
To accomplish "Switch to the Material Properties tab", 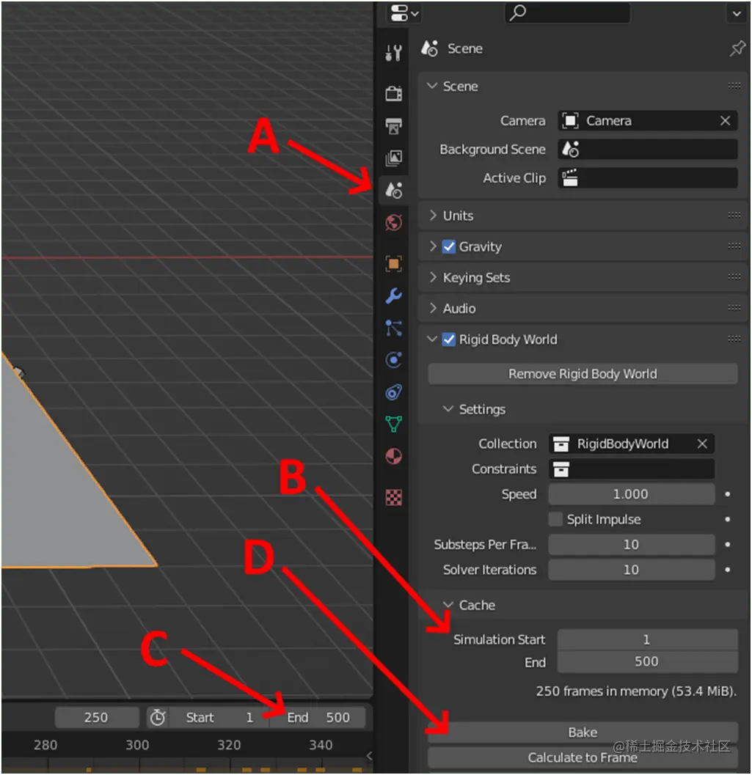I will [x=393, y=456].
